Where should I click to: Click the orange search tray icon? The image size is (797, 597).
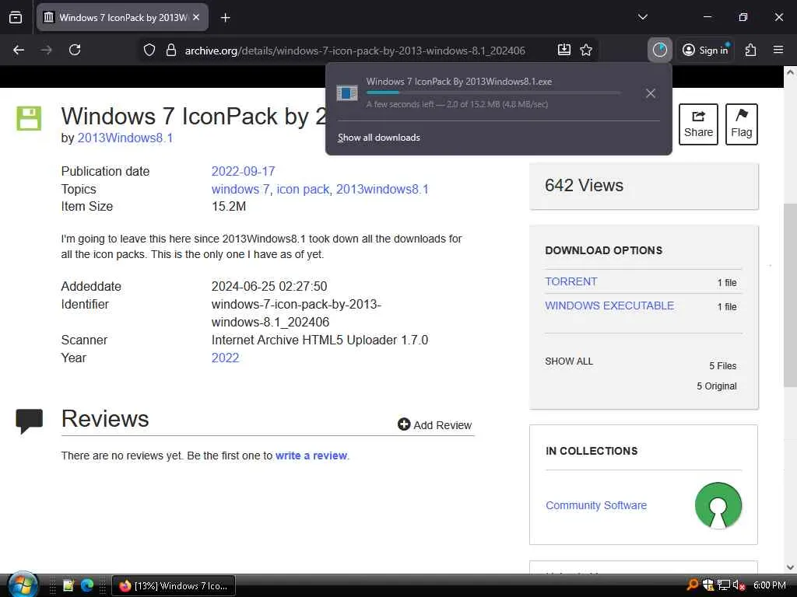pos(692,585)
